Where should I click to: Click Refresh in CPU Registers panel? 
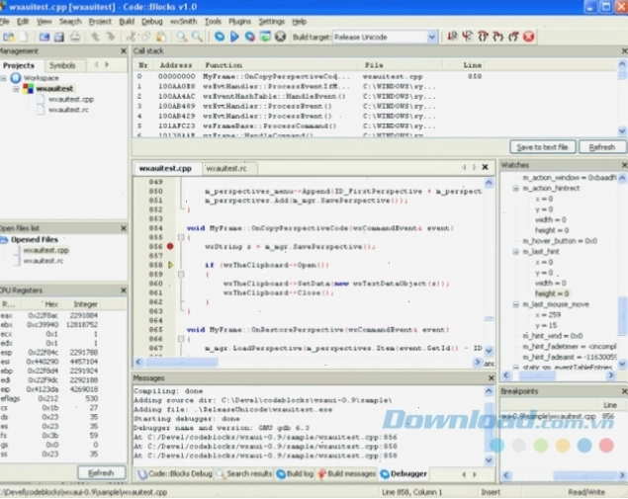coord(101,473)
